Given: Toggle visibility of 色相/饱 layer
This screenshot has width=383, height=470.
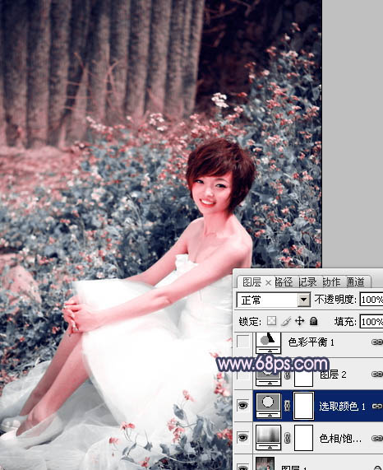Looking at the screenshot, I should point(242,437).
